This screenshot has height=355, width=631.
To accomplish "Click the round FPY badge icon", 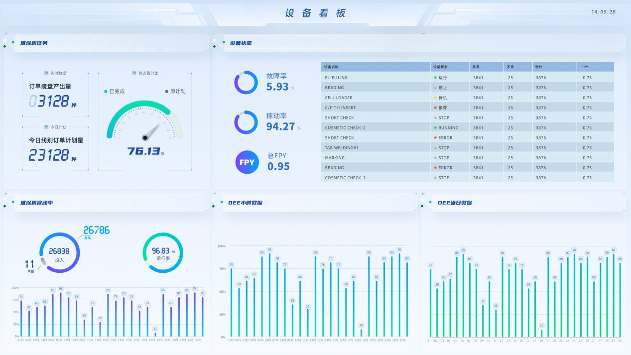I will click(x=247, y=162).
